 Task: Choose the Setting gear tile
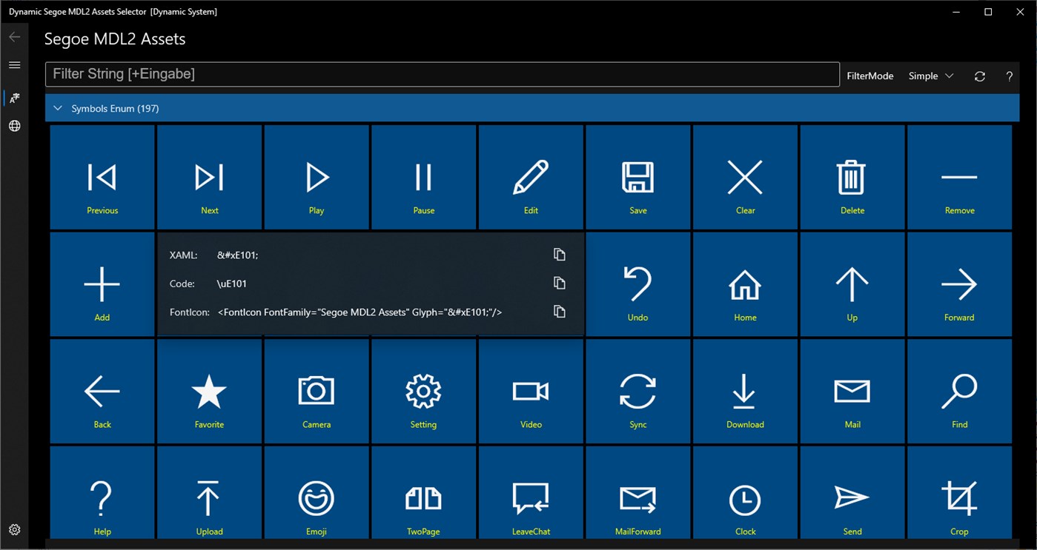[x=424, y=391]
